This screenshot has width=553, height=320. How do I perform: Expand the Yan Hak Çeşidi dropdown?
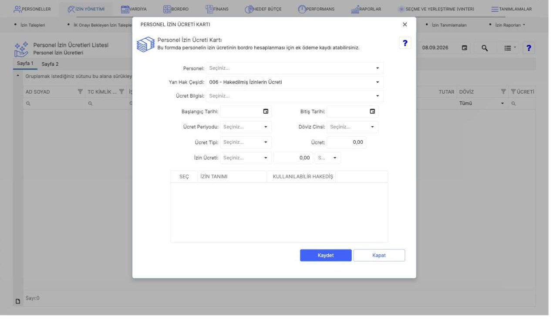click(x=378, y=82)
